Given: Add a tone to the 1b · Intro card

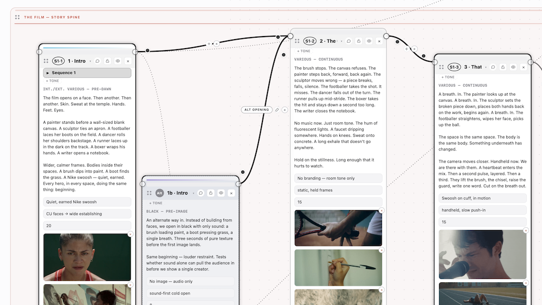Looking at the screenshot, I should (156, 203).
